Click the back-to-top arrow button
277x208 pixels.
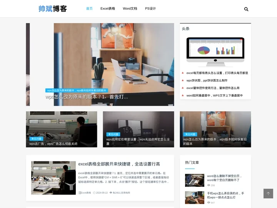[x=268, y=193]
